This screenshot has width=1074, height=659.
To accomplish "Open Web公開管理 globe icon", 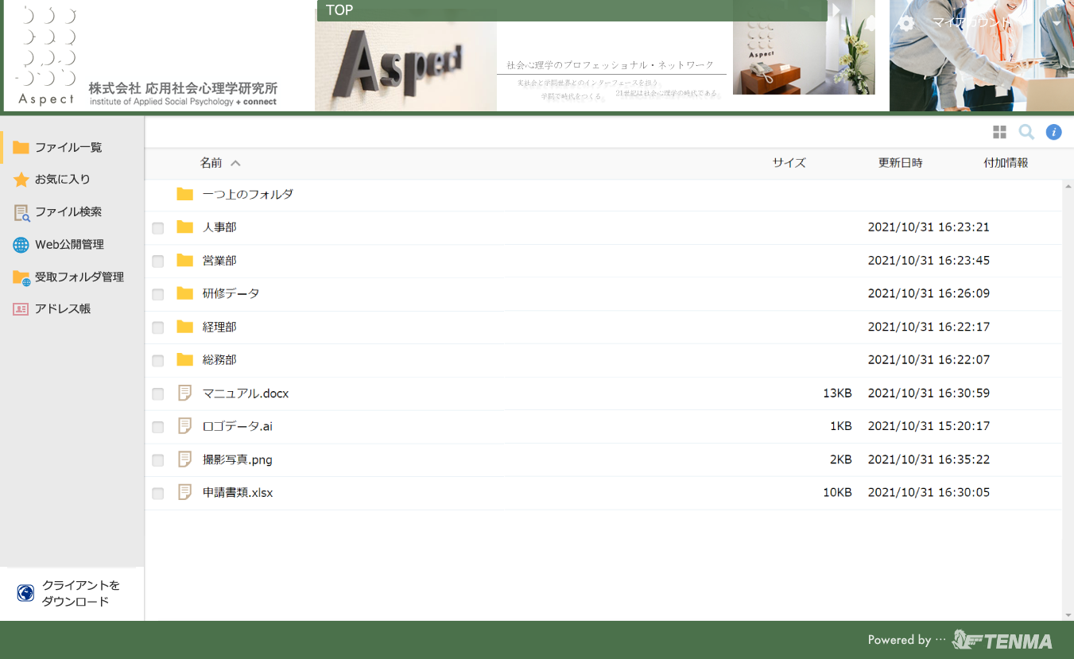I will (21, 245).
